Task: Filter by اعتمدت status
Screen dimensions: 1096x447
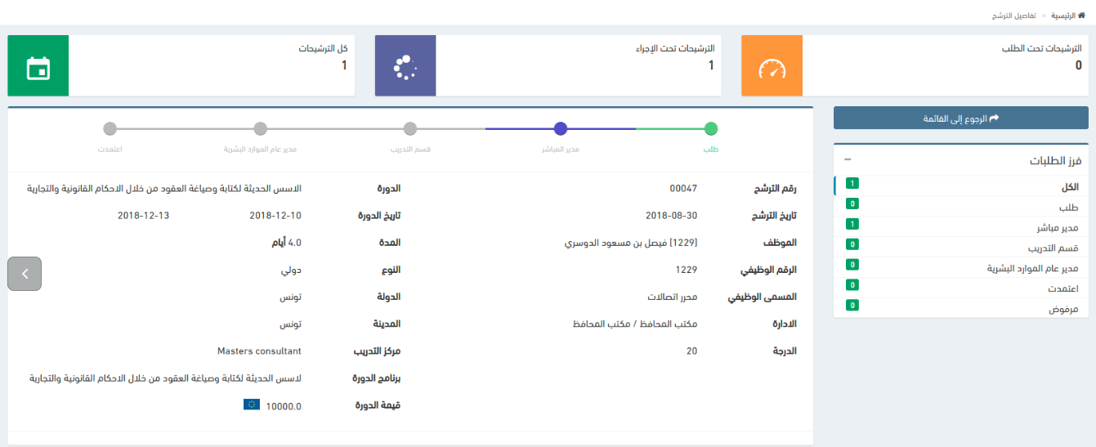Action: [x=1062, y=288]
